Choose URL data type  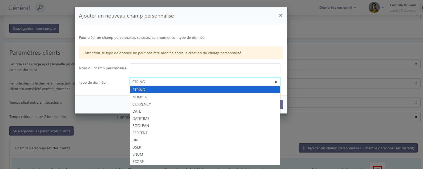(x=205, y=140)
